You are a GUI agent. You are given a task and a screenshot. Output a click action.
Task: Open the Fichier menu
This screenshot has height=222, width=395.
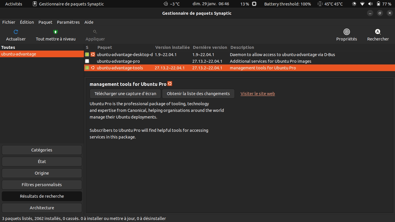tap(9, 22)
